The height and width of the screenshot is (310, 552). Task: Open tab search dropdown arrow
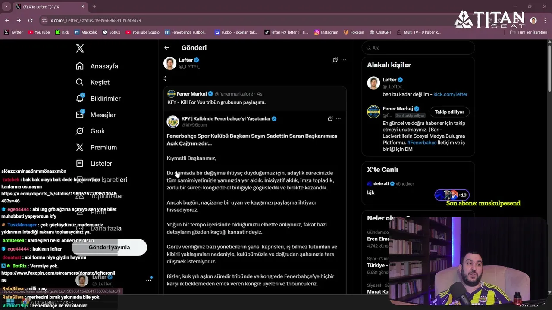pos(6,6)
